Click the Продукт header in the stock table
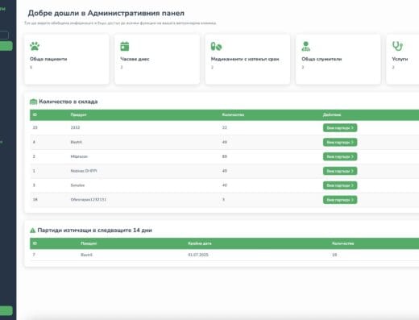This screenshot has width=419, height=320. 78,114
